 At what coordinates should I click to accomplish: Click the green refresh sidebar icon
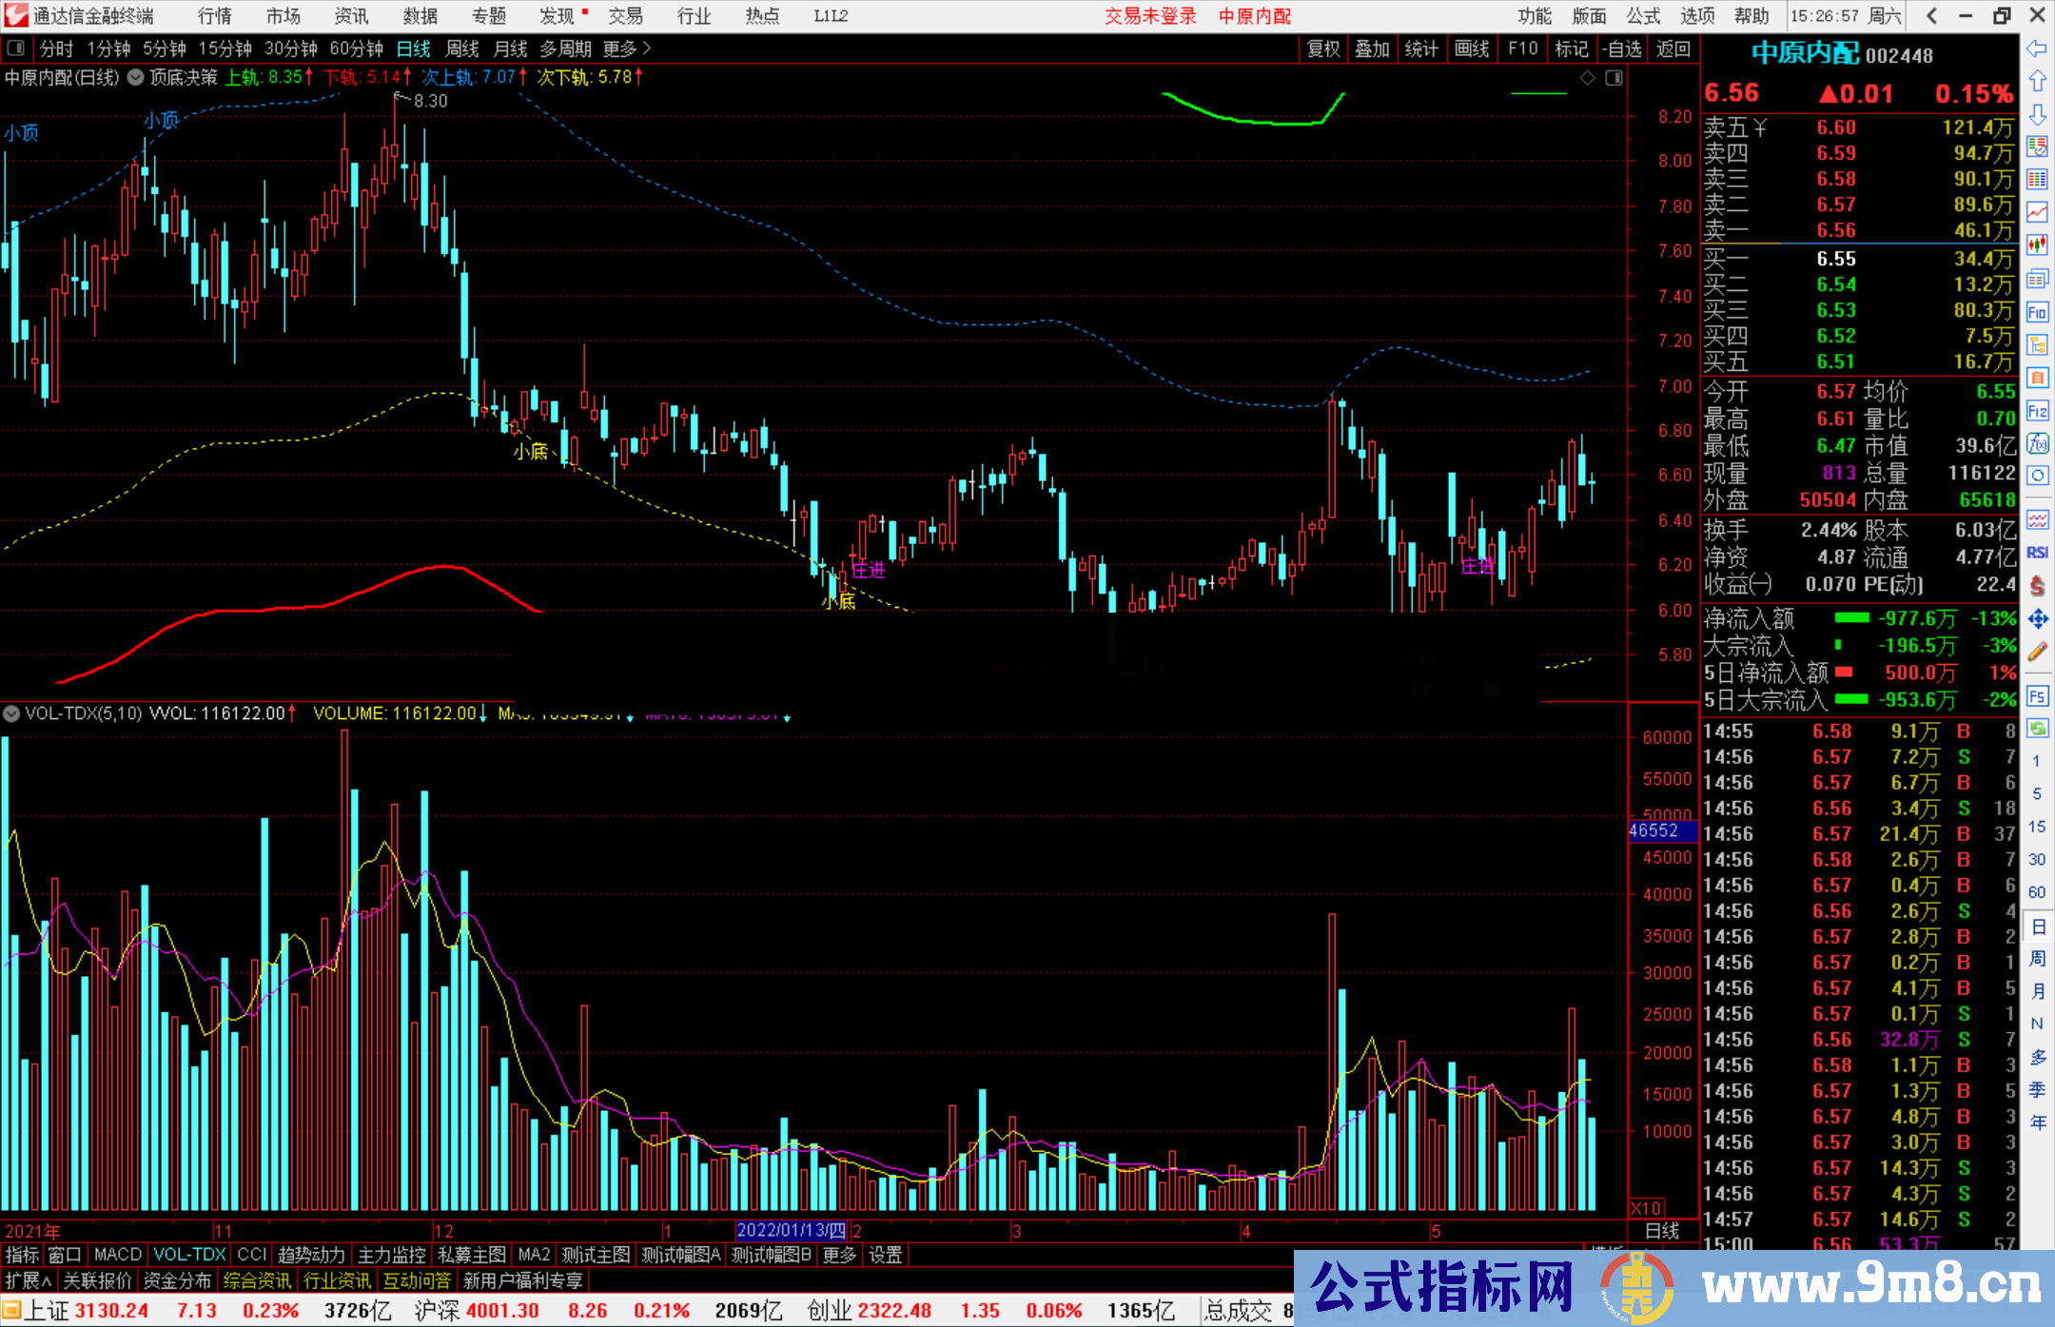click(2037, 729)
